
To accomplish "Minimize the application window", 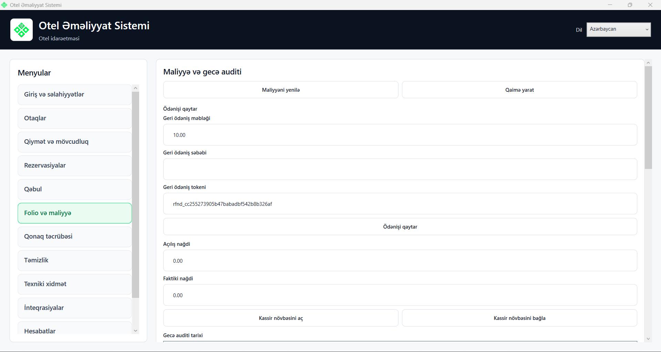I will point(610,5).
